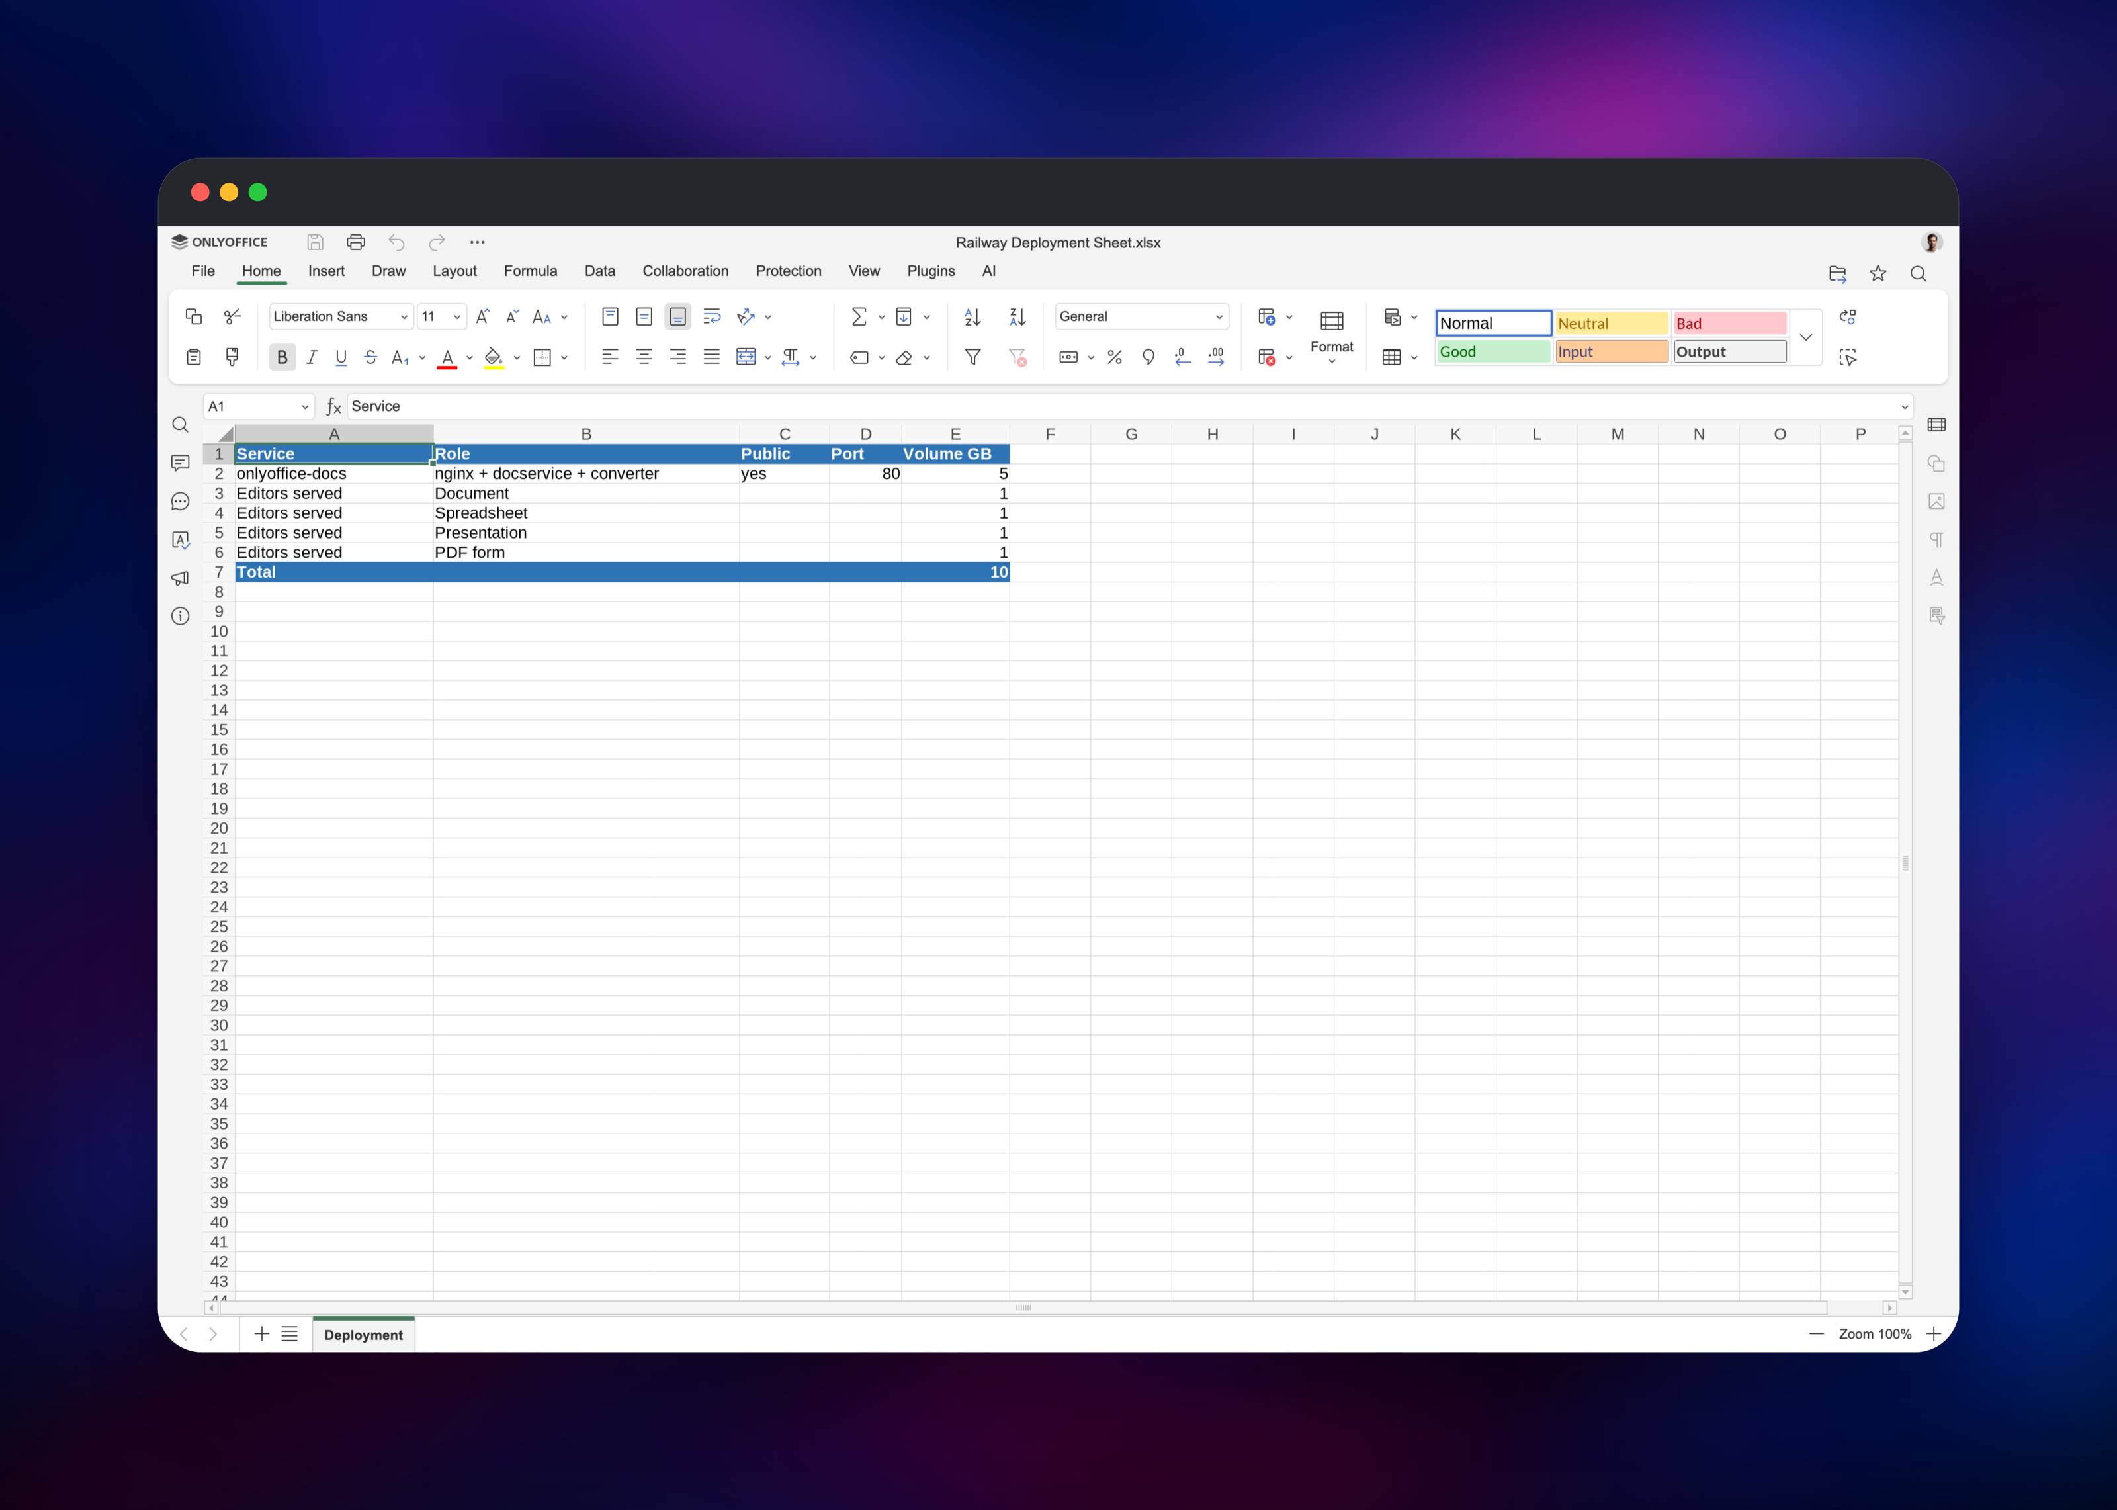Undo the last action
Image resolution: width=2117 pixels, height=1510 pixels.
click(397, 242)
